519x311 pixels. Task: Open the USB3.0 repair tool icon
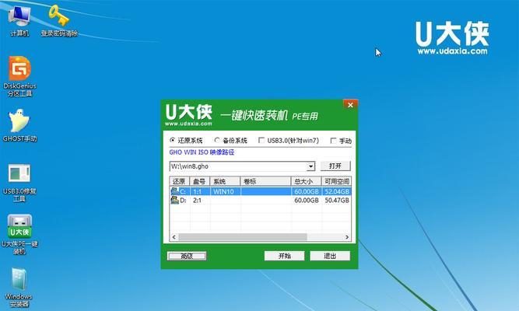click(x=19, y=183)
